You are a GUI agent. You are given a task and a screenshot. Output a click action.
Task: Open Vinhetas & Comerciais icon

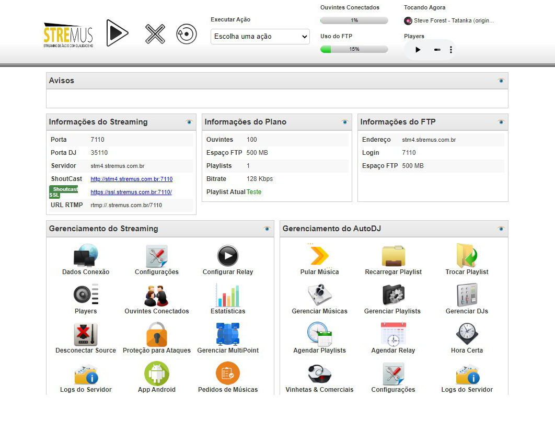pos(319,374)
